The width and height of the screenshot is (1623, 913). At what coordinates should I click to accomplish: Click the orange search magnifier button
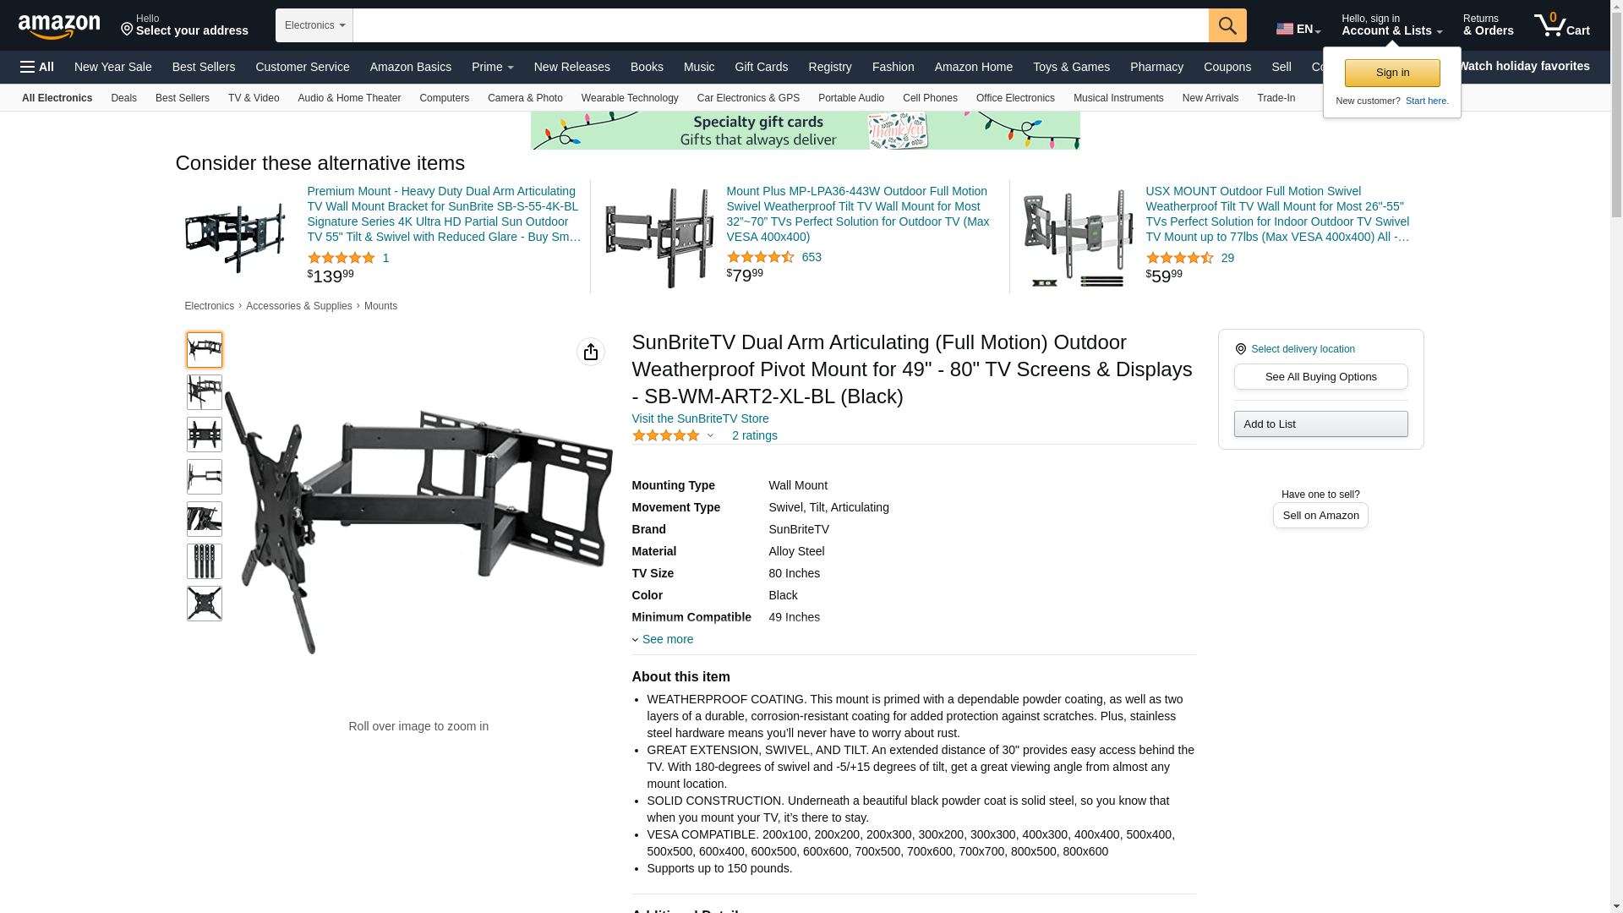click(x=1227, y=25)
